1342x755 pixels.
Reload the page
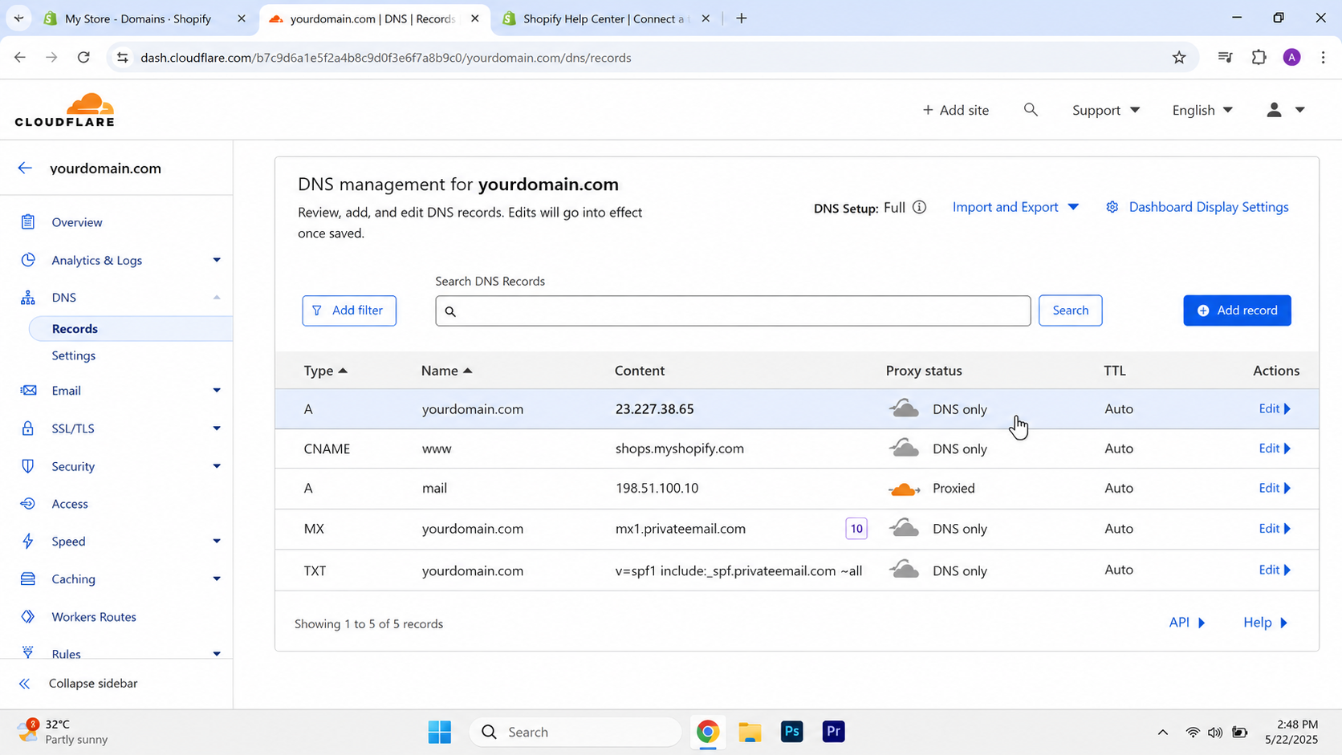(83, 58)
